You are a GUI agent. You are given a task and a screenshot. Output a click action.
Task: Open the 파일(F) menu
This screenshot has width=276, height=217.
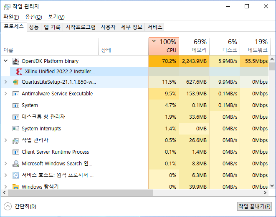point(11,17)
